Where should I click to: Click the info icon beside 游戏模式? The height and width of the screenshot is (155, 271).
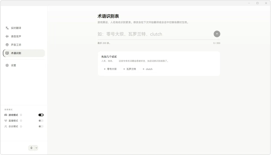pyautogui.click(x=21, y=115)
